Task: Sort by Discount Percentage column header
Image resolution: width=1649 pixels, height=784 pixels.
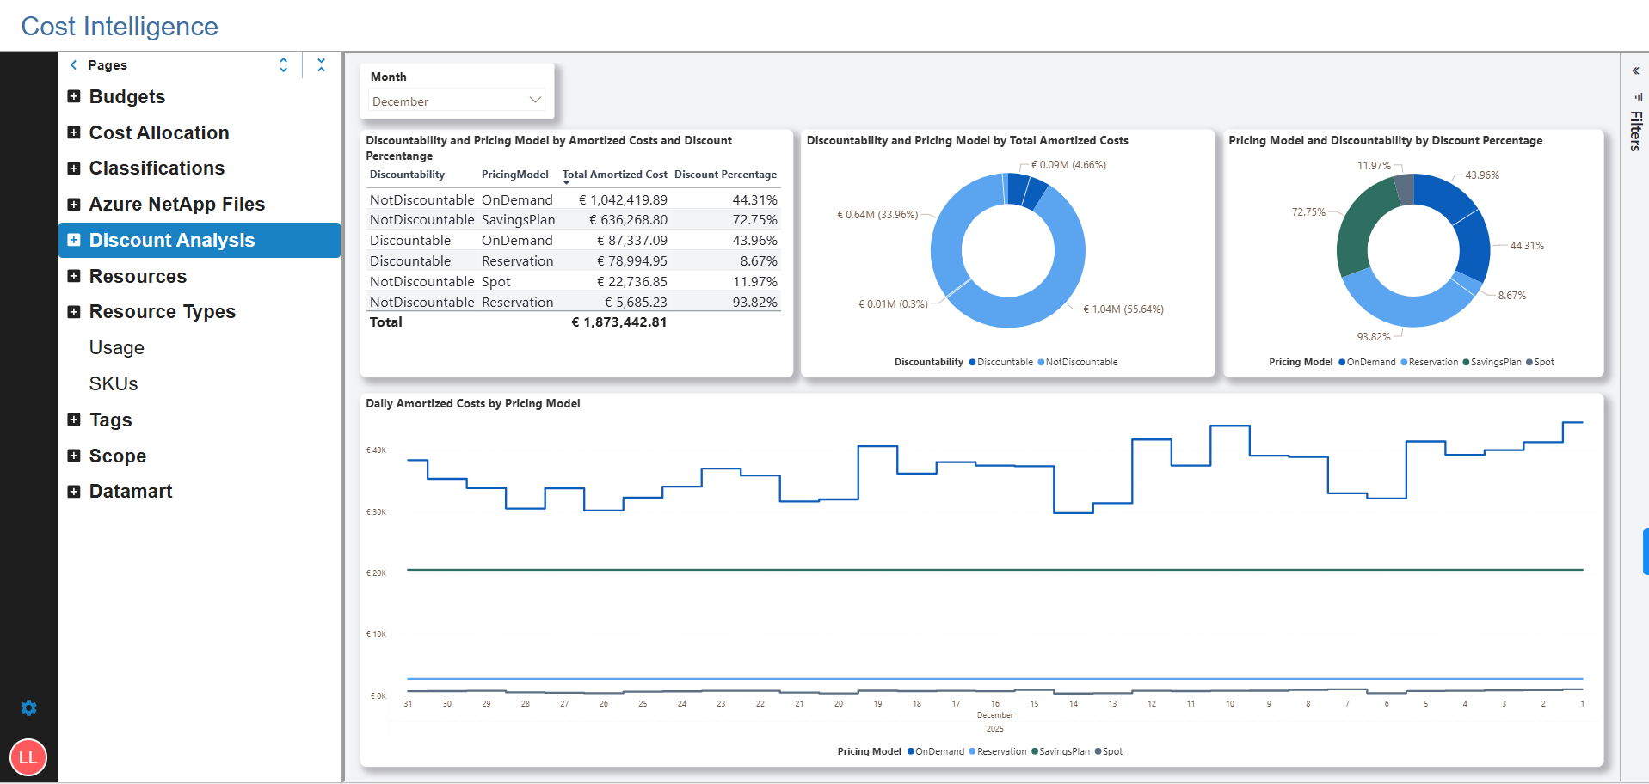Action: pos(725,175)
